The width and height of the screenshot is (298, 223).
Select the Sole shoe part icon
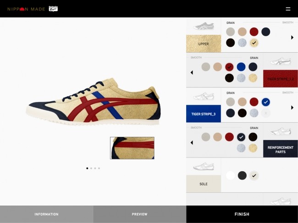[204, 166]
